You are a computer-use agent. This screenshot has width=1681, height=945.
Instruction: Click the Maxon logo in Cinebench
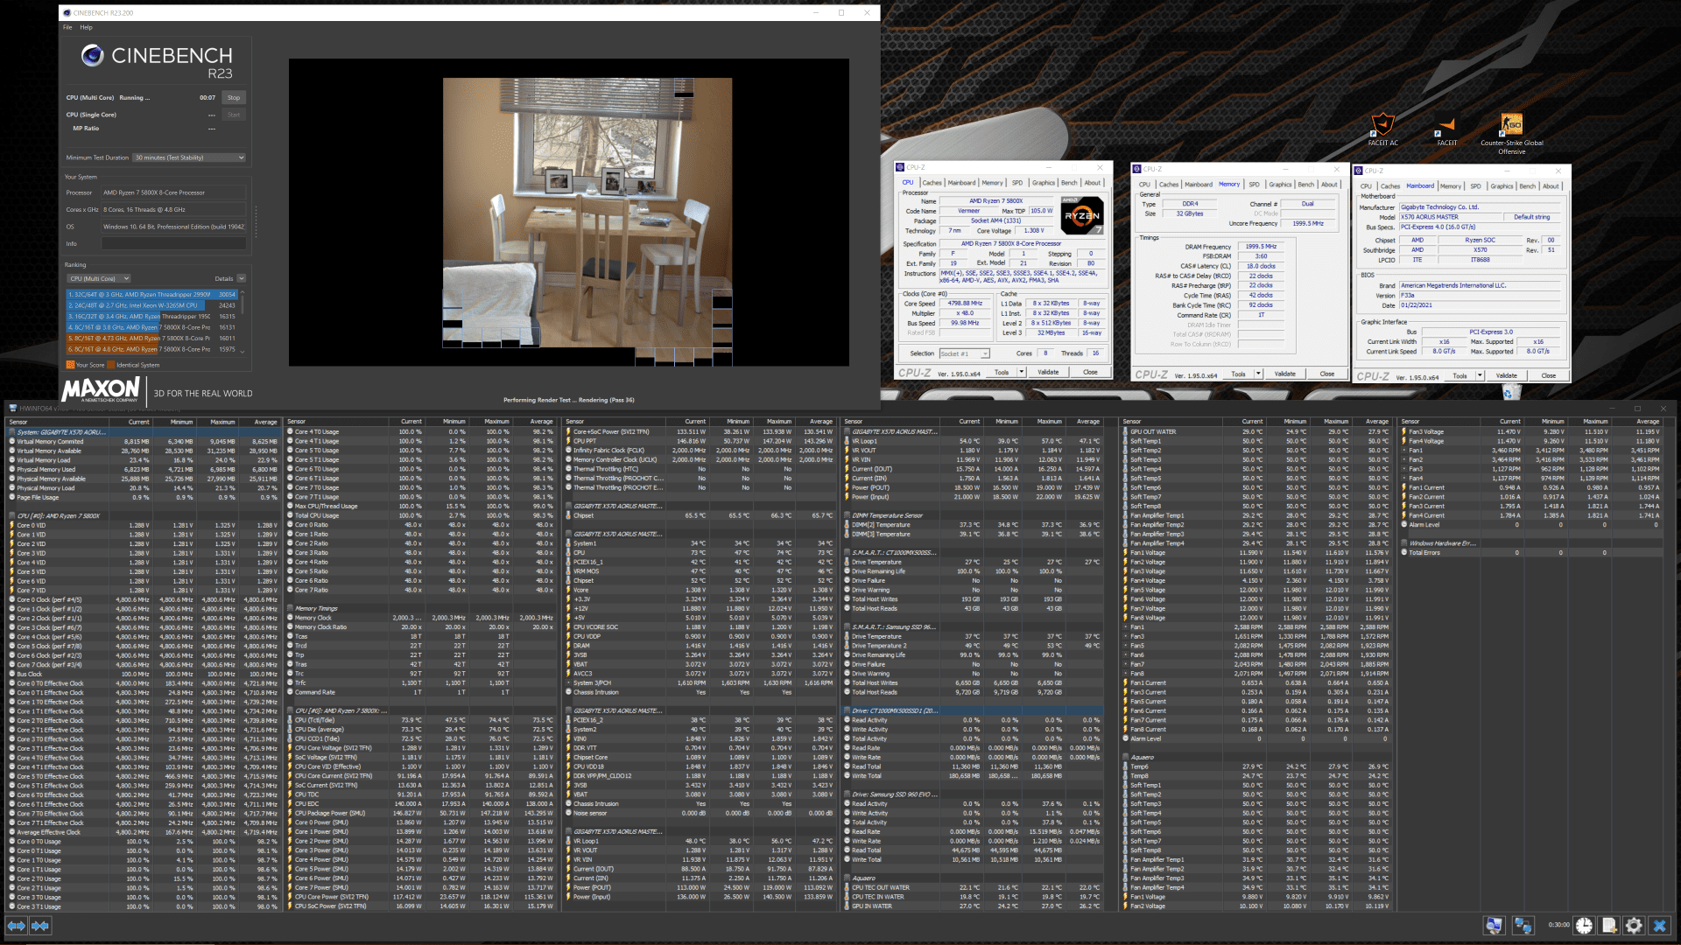point(101,389)
